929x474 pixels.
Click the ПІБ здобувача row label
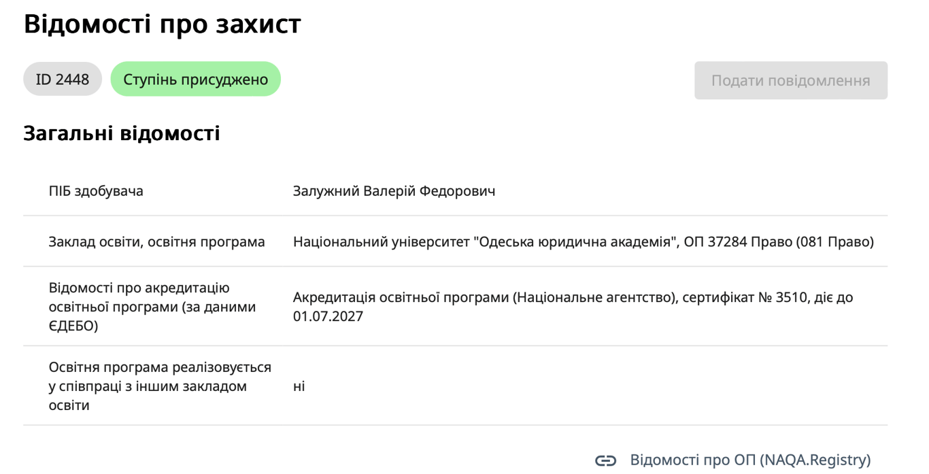point(96,191)
